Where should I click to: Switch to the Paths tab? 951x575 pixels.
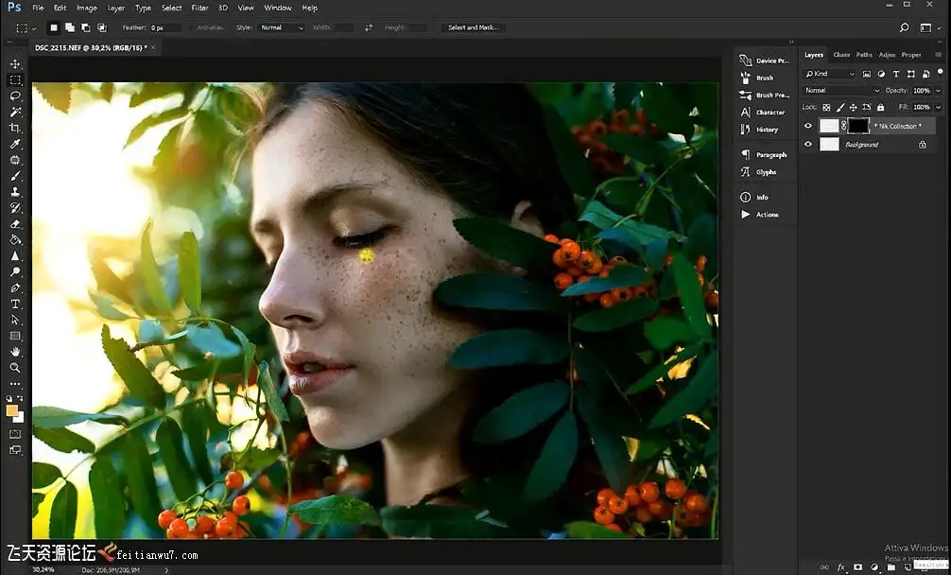click(864, 55)
